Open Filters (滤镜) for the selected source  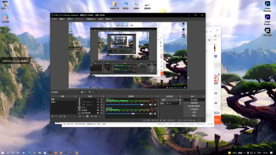(x=92, y=92)
